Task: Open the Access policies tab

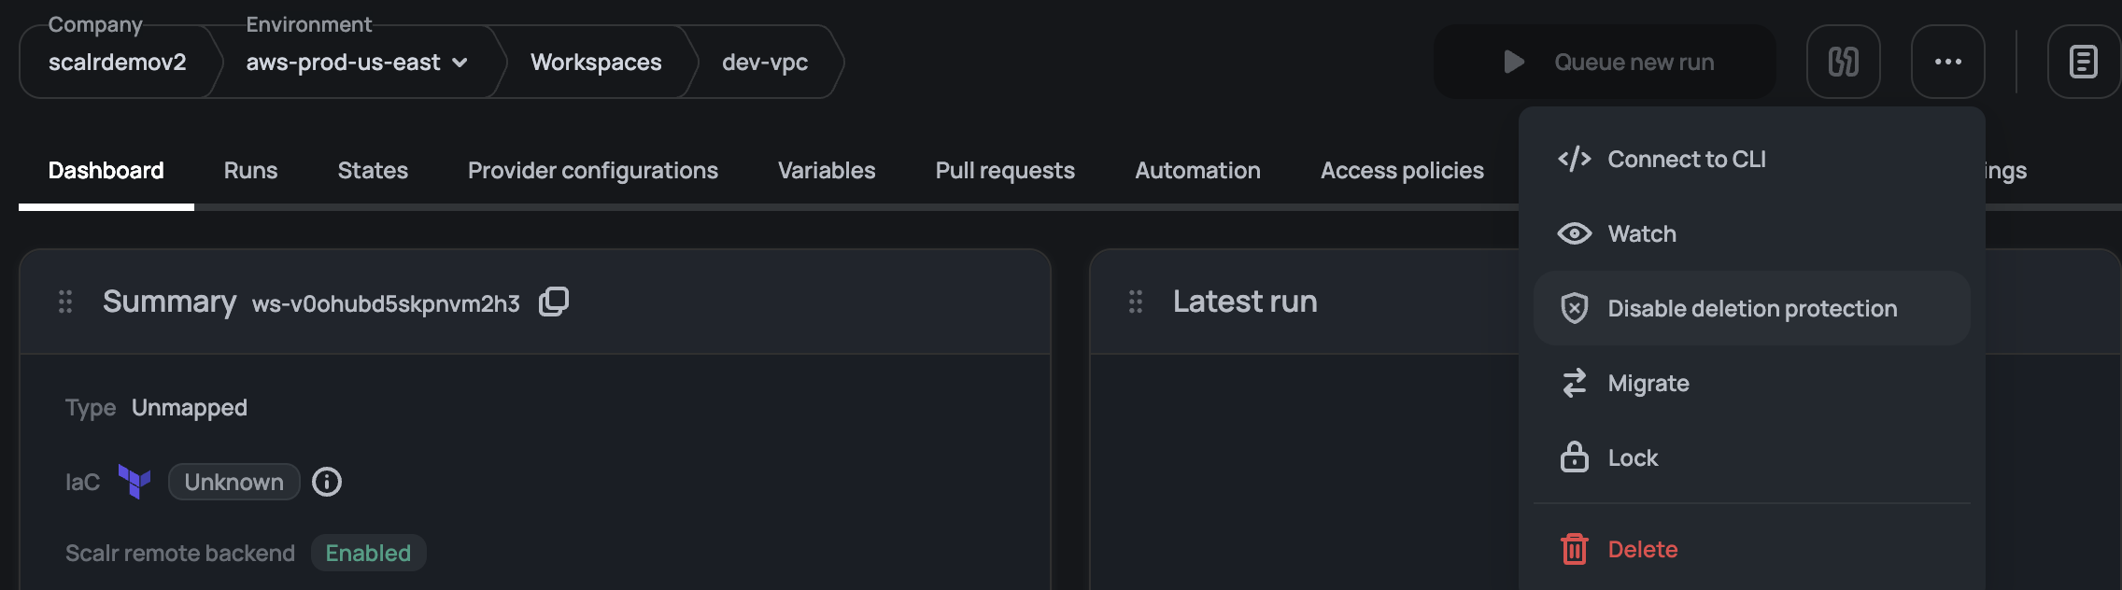Action: coord(1402,171)
